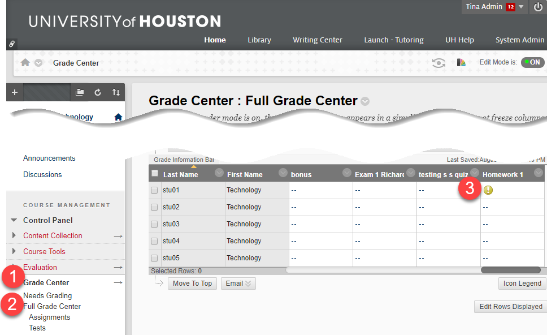Click the Grade Information Bar label
The height and width of the screenshot is (335, 547).
(x=184, y=160)
